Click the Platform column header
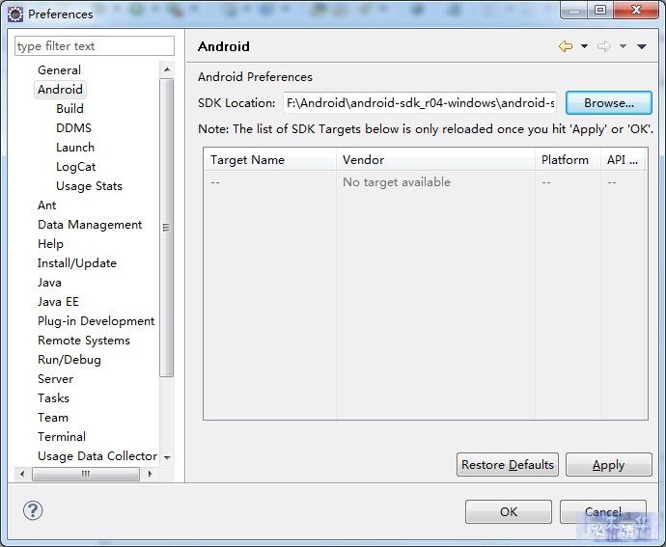 (x=568, y=160)
